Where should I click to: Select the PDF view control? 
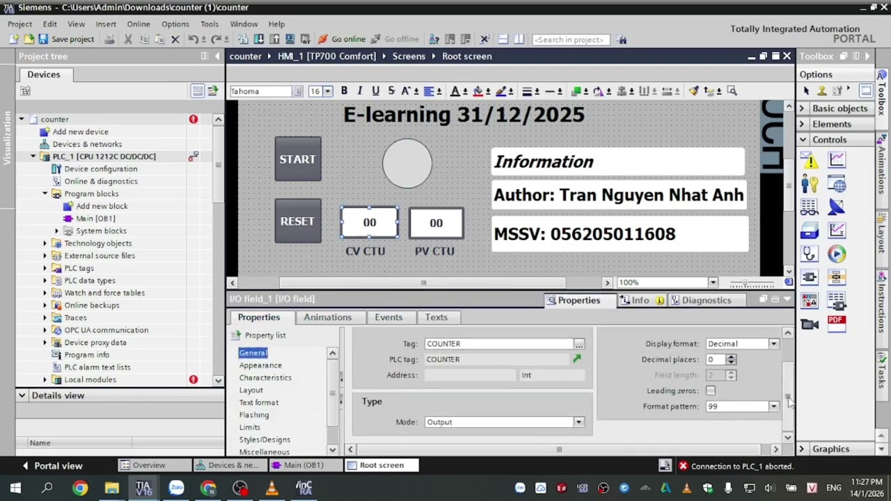tap(837, 324)
